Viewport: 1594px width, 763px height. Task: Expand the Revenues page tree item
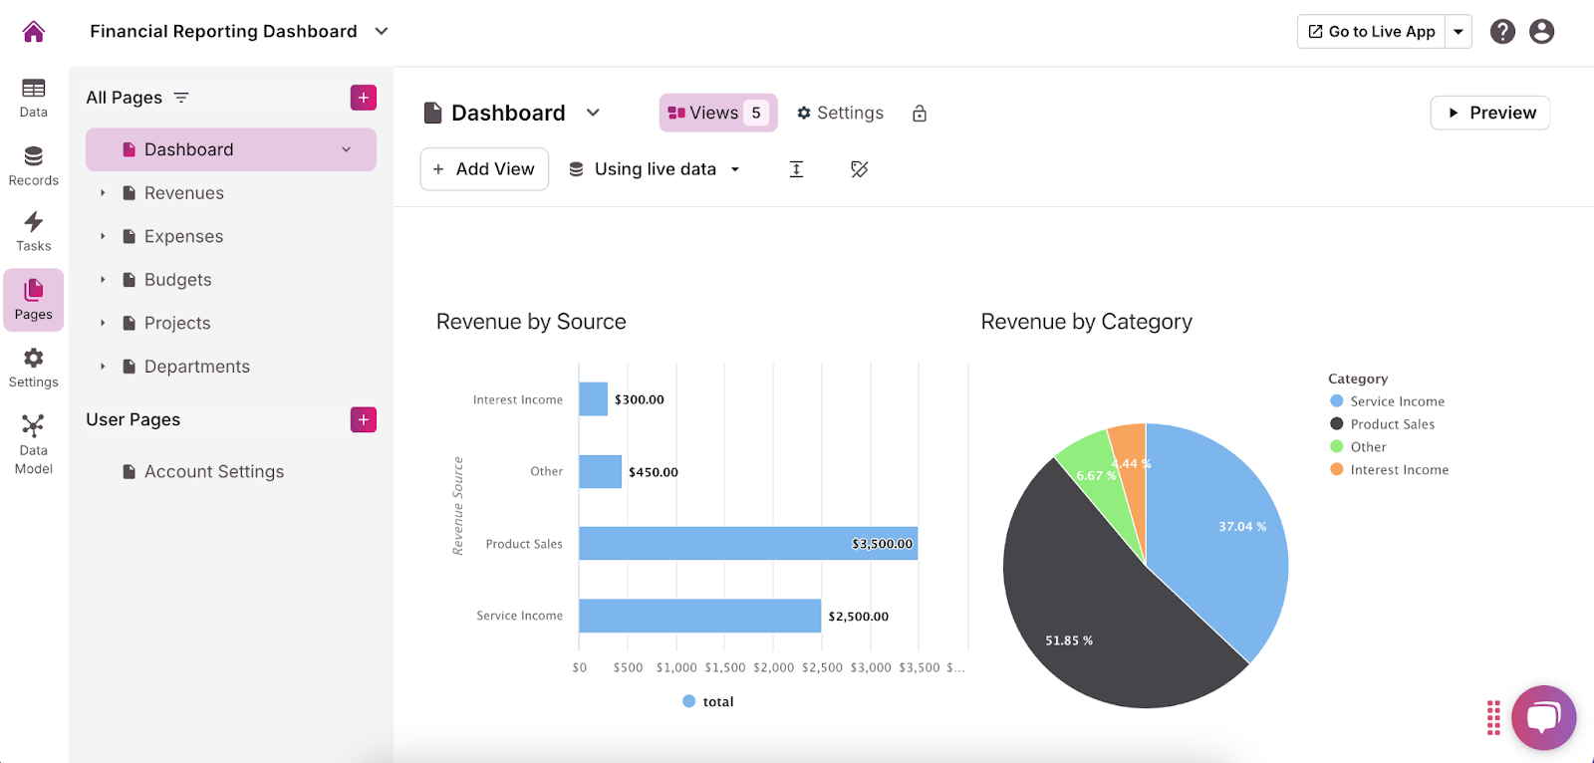103,193
